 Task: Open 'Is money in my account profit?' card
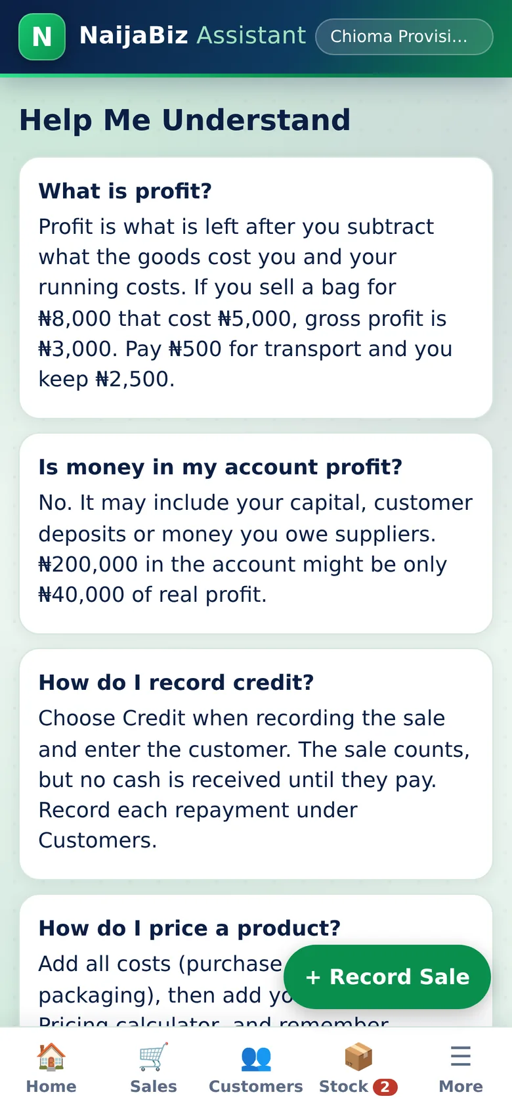pyautogui.click(x=256, y=533)
